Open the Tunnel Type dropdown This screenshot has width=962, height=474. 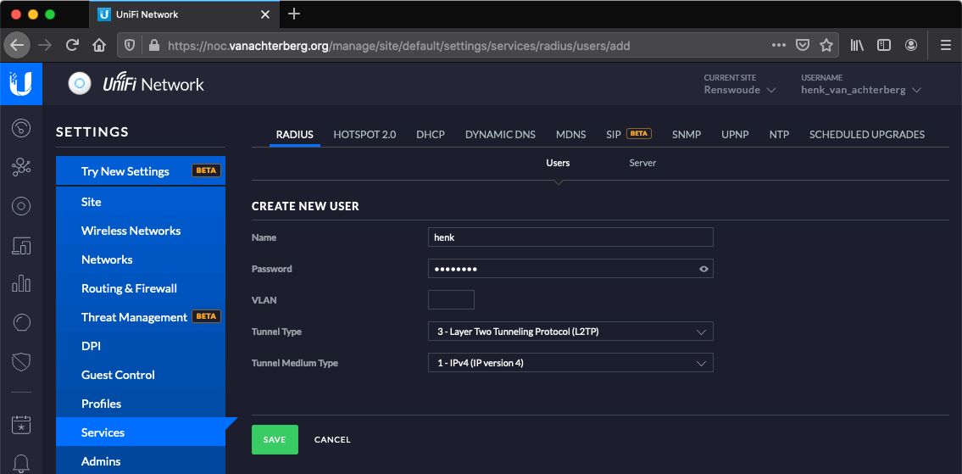[x=570, y=332]
